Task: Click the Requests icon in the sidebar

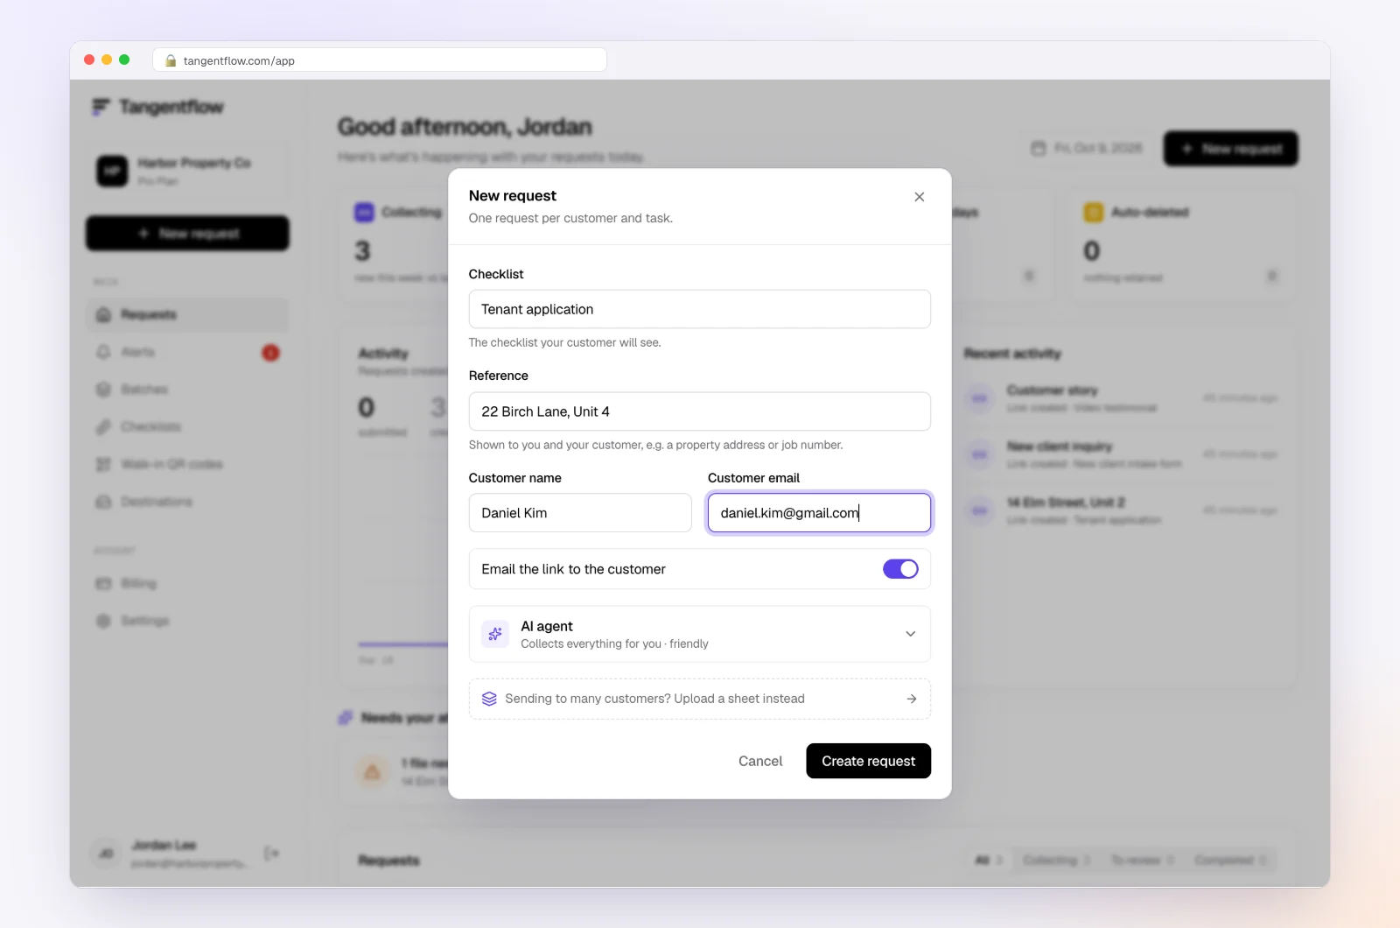Action: point(103,314)
